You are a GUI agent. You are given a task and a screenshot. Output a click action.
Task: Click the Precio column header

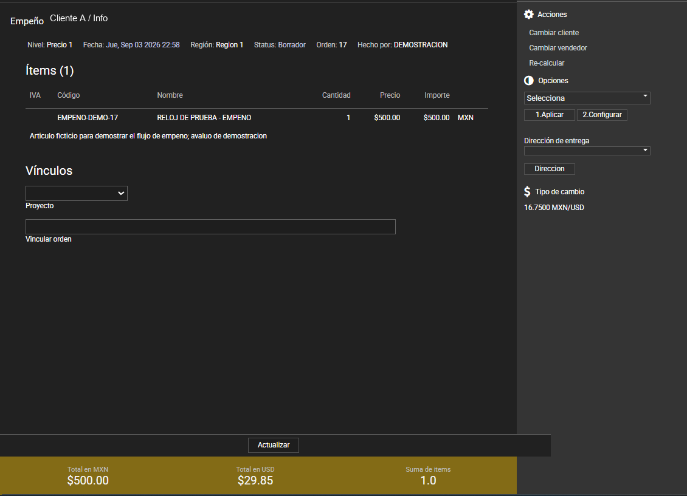coord(390,95)
